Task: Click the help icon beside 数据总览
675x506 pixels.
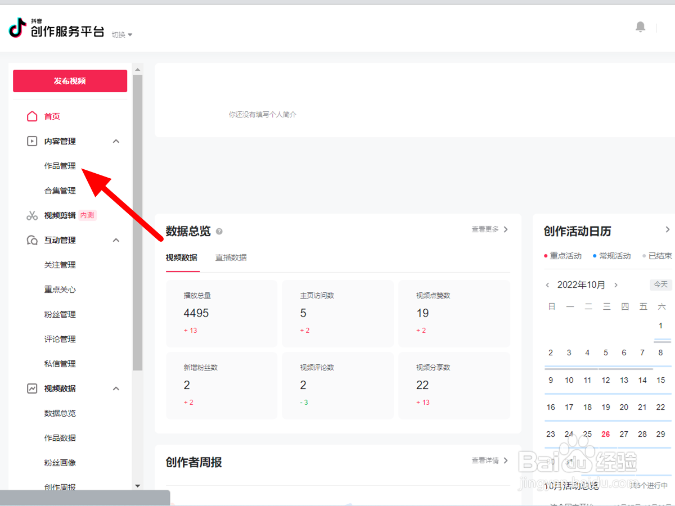Action: pyautogui.click(x=219, y=231)
